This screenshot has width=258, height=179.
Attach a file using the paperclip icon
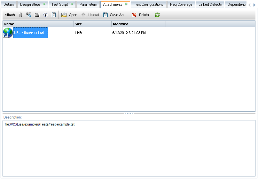[20, 15]
